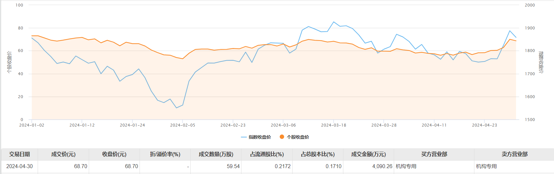Select the 成交金额(万元) column header
The height and width of the screenshot is (174, 554).
[x=369, y=154]
